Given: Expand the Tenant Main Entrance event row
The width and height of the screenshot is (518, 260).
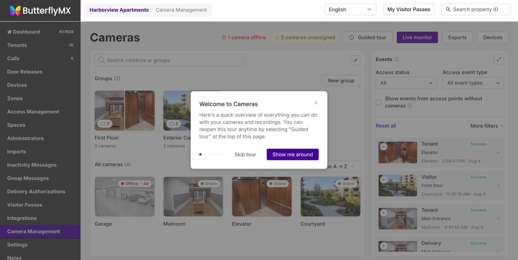Looking at the screenshot, I should click(498, 219).
